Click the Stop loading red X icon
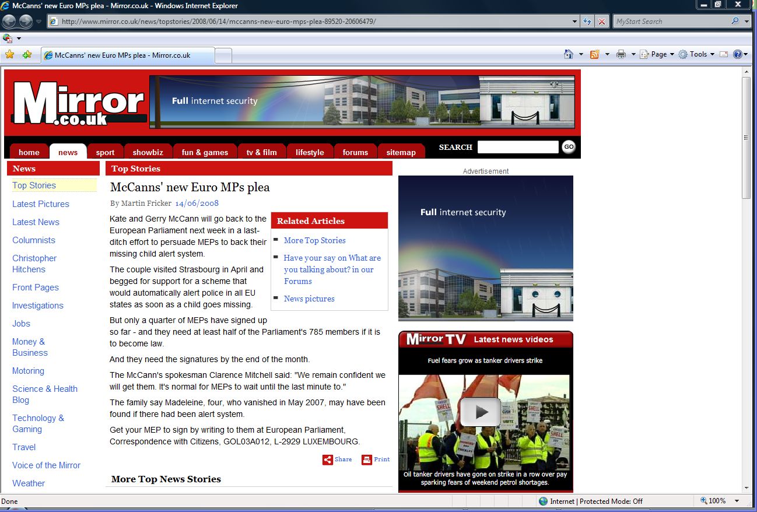The width and height of the screenshot is (757, 512). point(602,22)
